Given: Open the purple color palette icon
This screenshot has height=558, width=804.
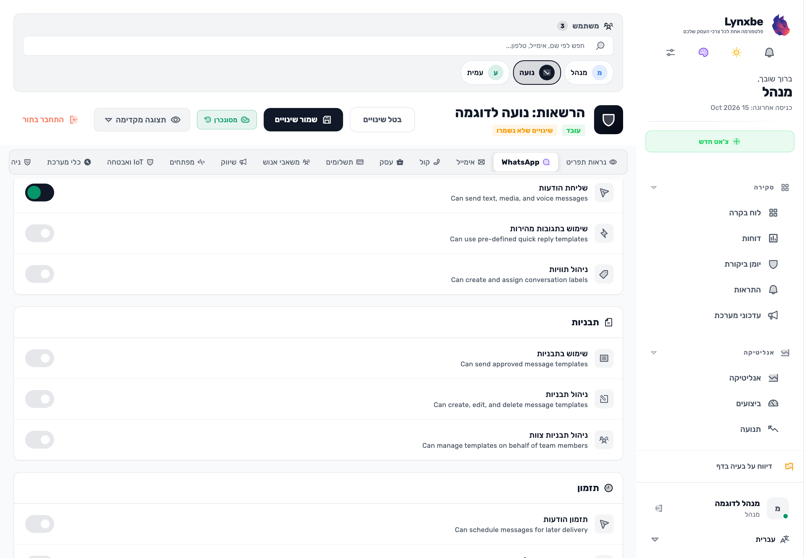Looking at the screenshot, I should coord(703,52).
